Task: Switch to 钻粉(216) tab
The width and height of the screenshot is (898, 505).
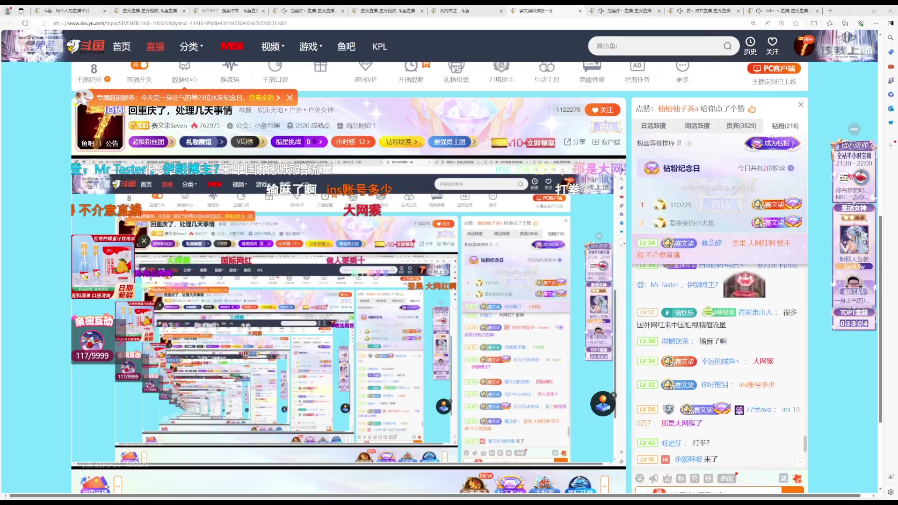Action: pos(785,126)
